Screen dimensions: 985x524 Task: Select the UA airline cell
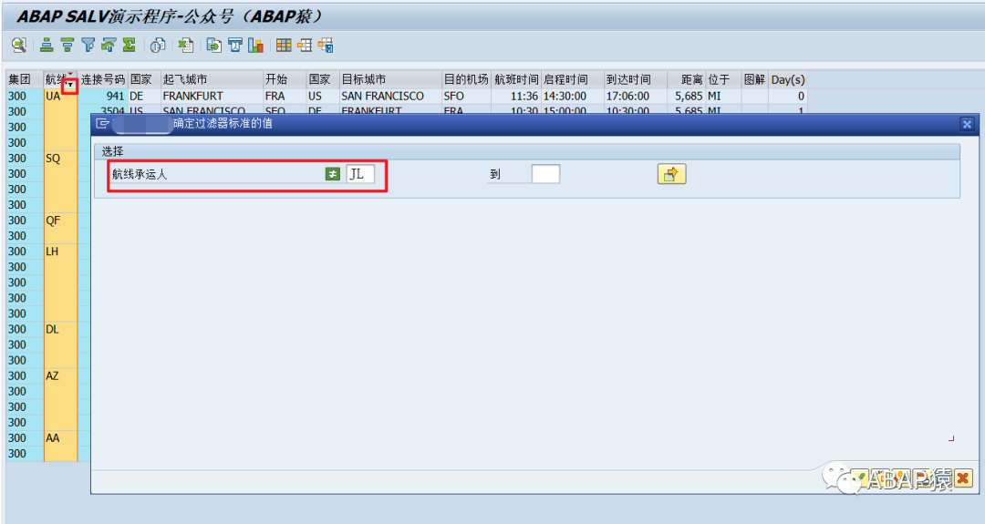(60, 96)
